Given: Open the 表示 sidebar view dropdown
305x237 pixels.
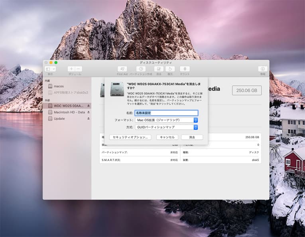Looking at the screenshot, I should coord(51,69).
